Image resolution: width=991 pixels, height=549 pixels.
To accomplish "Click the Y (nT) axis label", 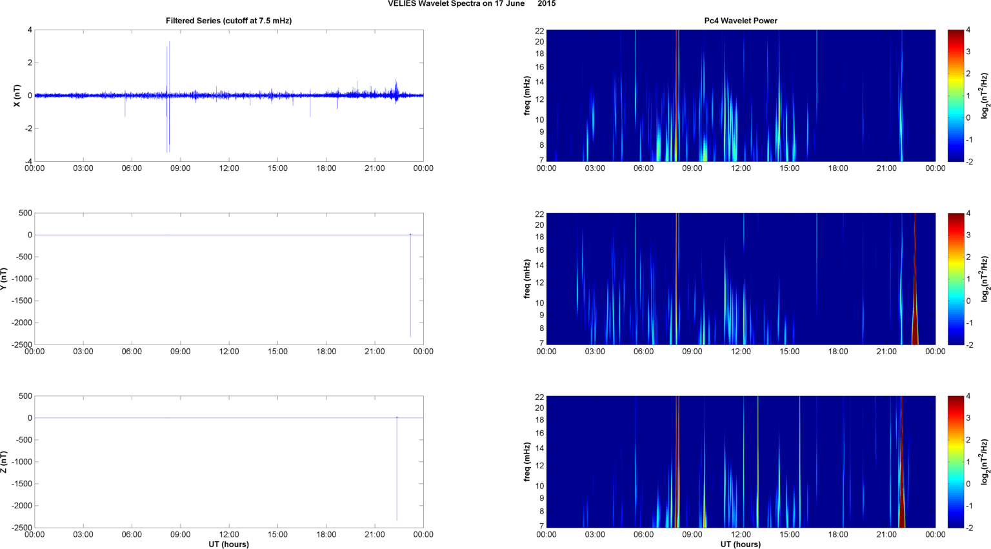I will pyautogui.click(x=4, y=279).
